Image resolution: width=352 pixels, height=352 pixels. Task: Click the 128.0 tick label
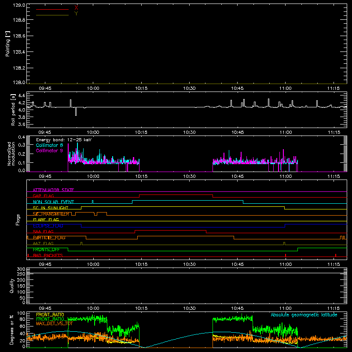tap(19, 82)
